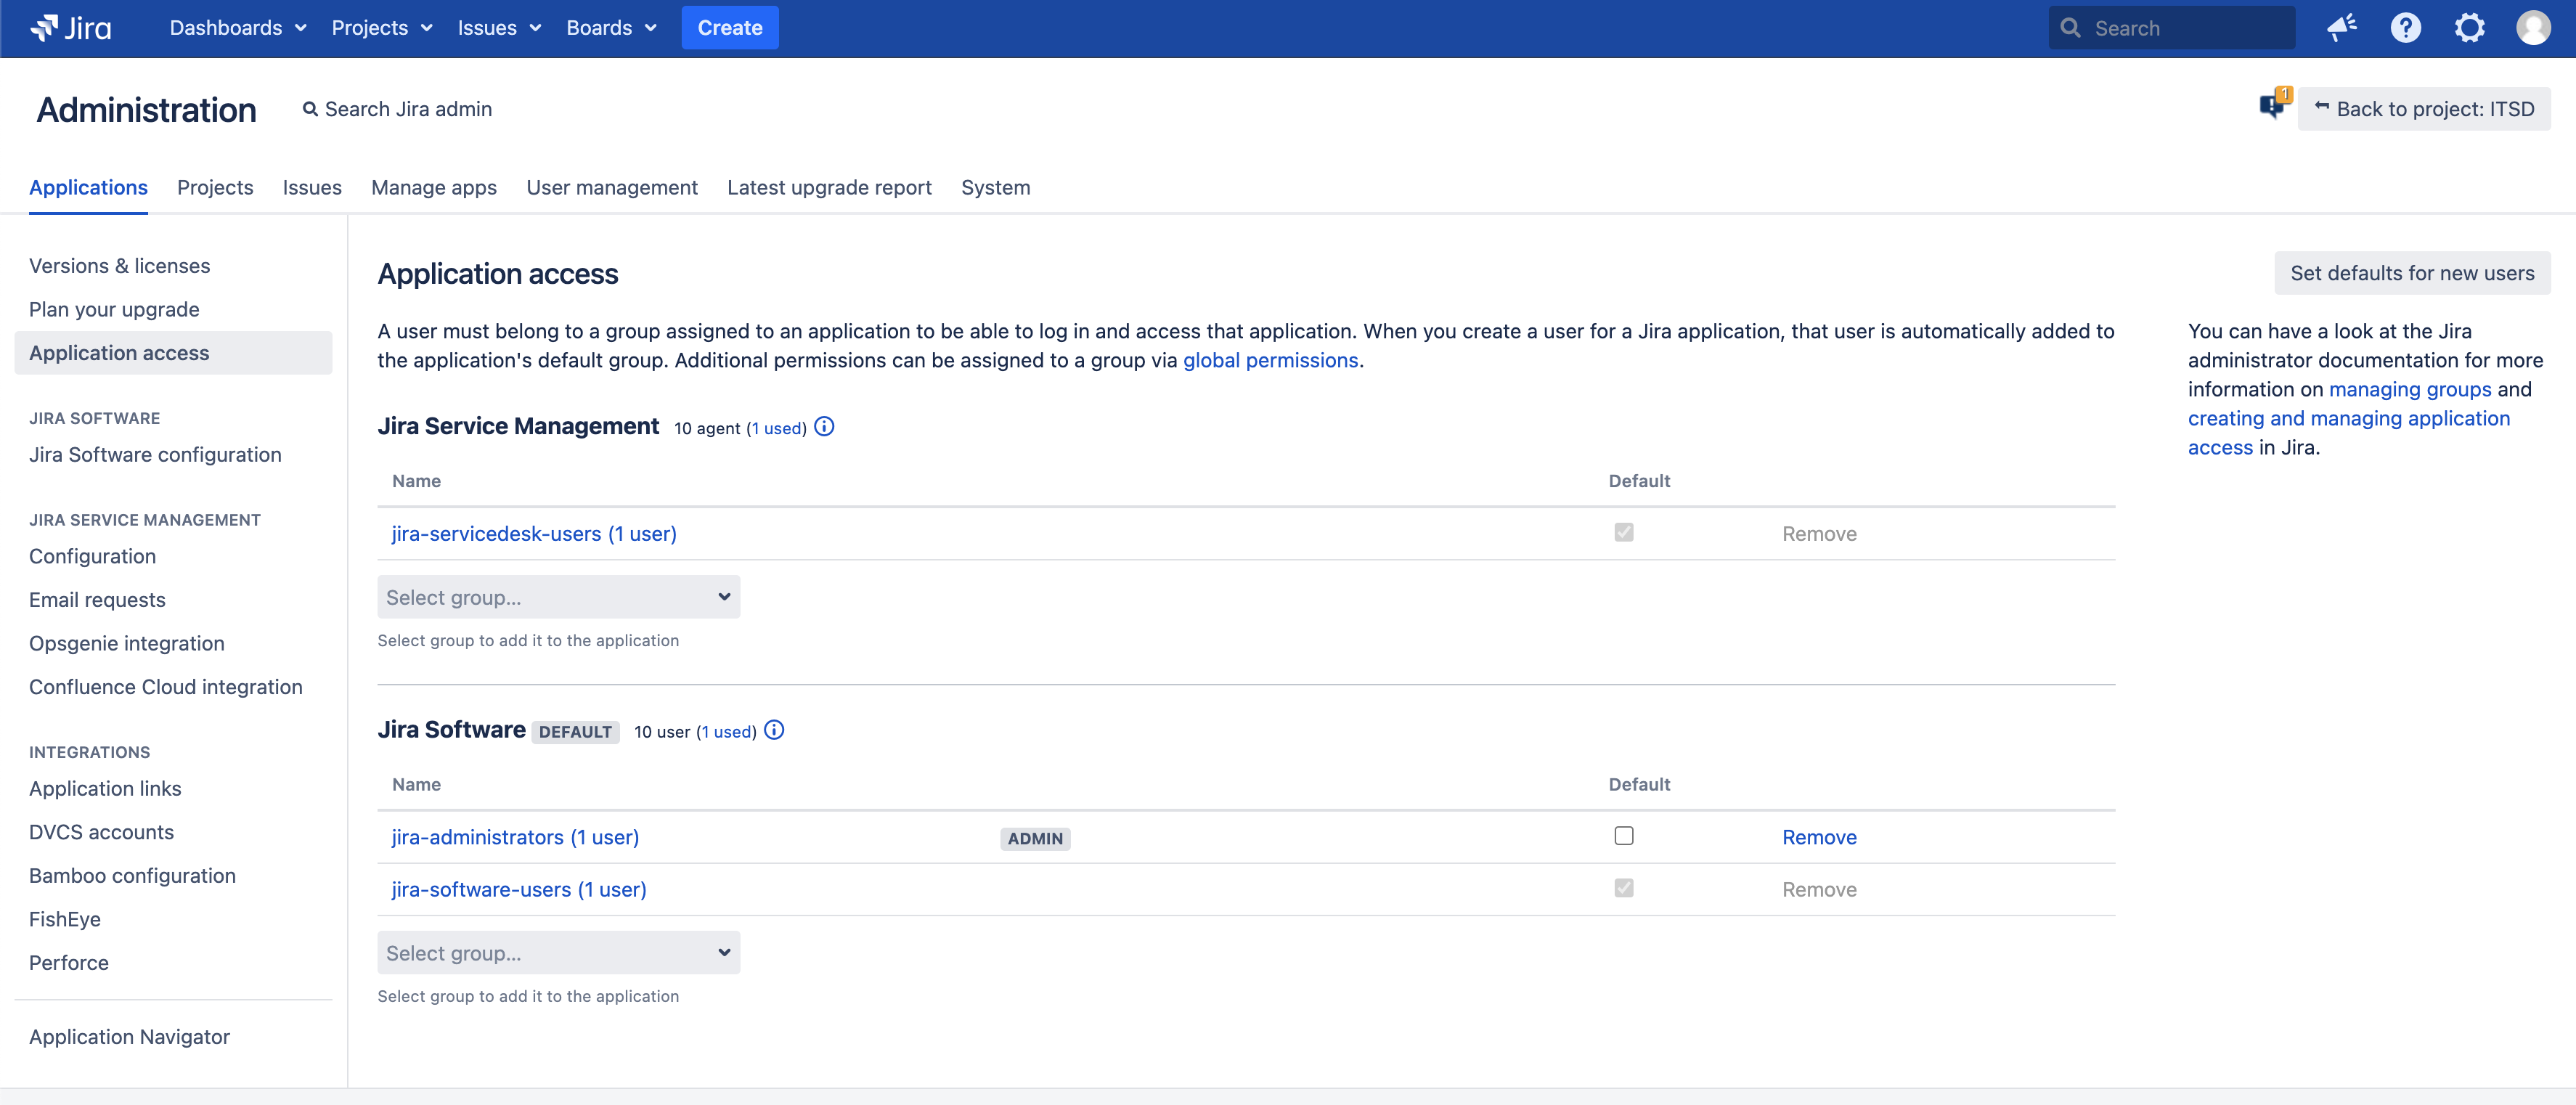Open Select group dropdown under Jira Service Management
Viewport: 2576px width, 1105px height.
point(558,597)
